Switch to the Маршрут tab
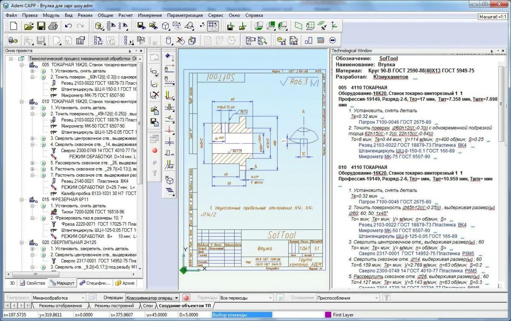The width and height of the screenshot is (511, 321). pos(62,283)
